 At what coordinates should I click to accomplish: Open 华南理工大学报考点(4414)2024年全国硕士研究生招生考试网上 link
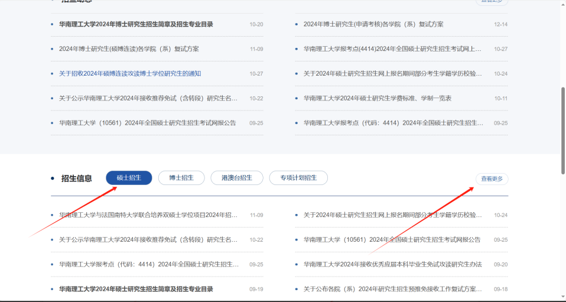click(x=392, y=49)
